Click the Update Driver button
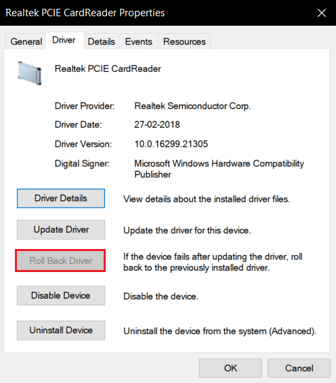Screen dimensions: 336x383 click(61, 229)
